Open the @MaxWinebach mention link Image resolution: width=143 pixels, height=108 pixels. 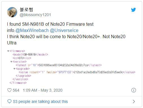click(32, 31)
